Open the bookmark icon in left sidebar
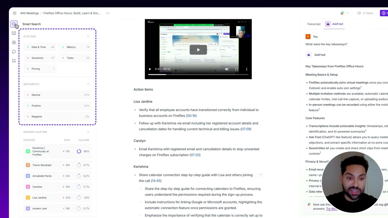Viewport: 388px width, 218px height. 14,61
